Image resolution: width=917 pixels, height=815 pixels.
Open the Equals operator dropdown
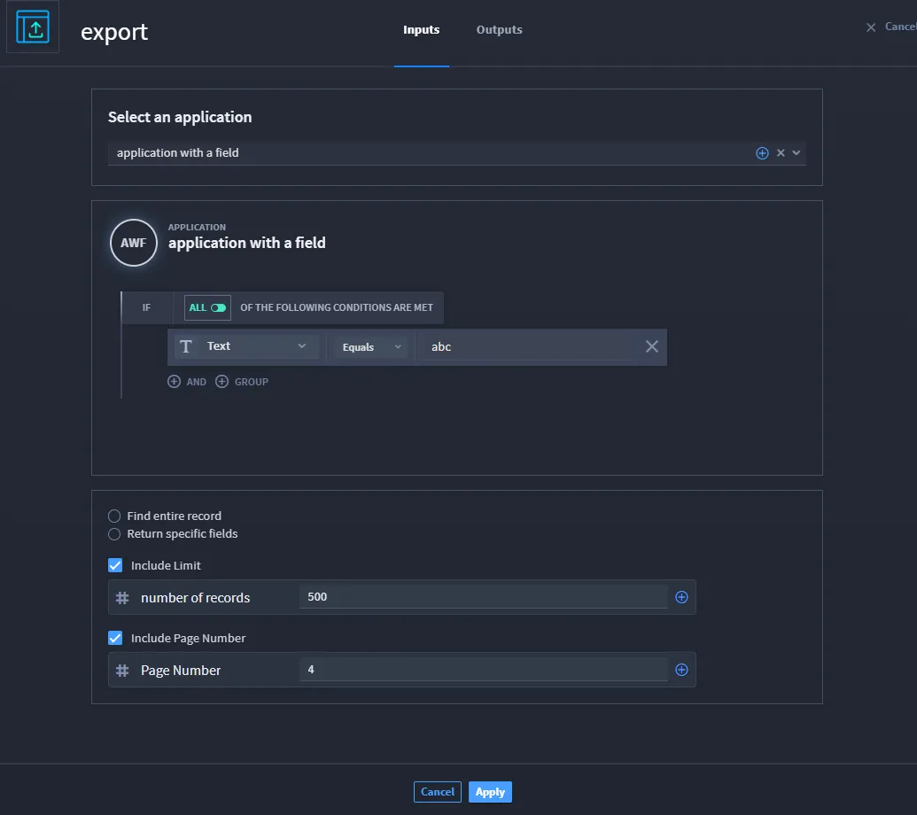point(371,346)
